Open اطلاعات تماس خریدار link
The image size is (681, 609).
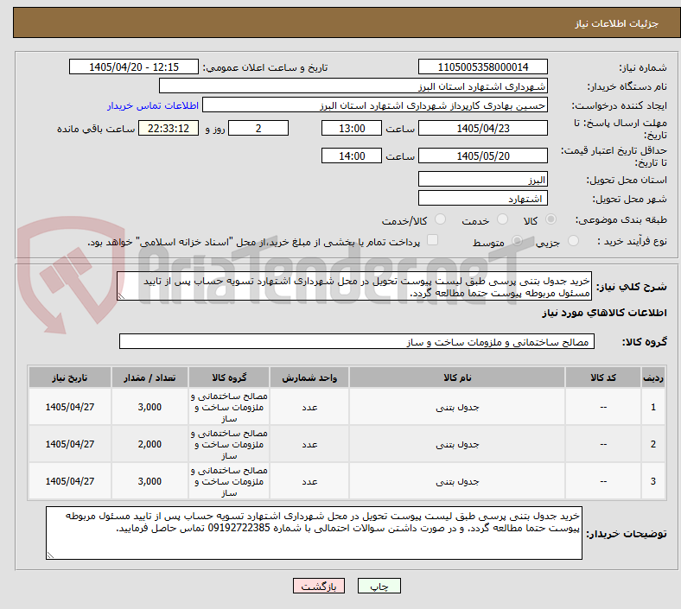153,105
